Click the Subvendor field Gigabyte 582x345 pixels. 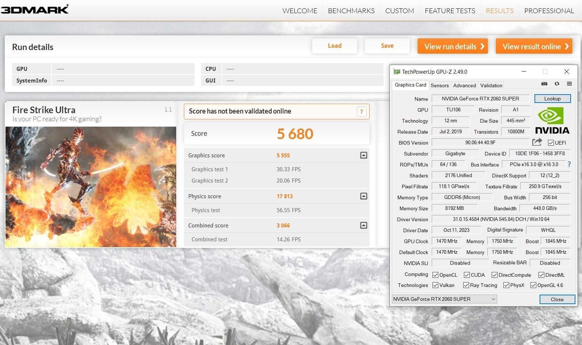point(455,153)
